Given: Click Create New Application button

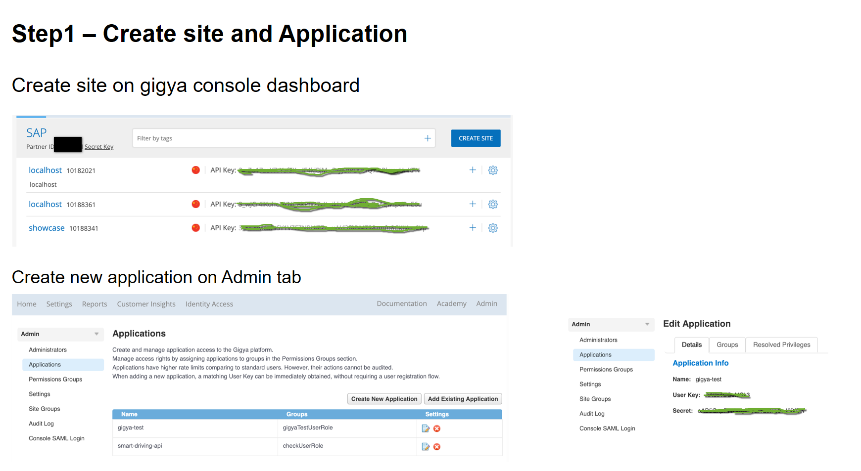Looking at the screenshot, I should click(x=384, y=399).
